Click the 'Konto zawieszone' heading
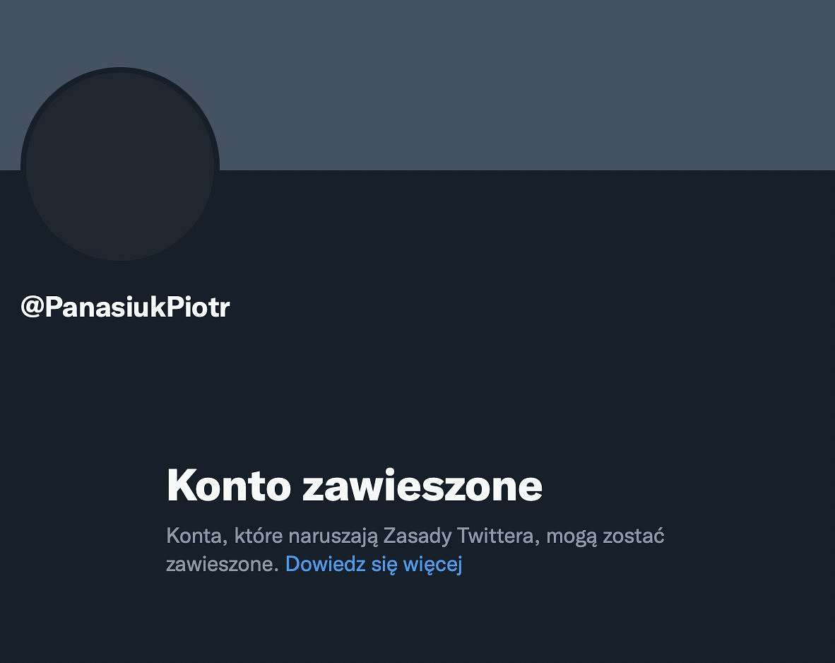835x663 pixels. pyautogui.click(x=354, y=485)
